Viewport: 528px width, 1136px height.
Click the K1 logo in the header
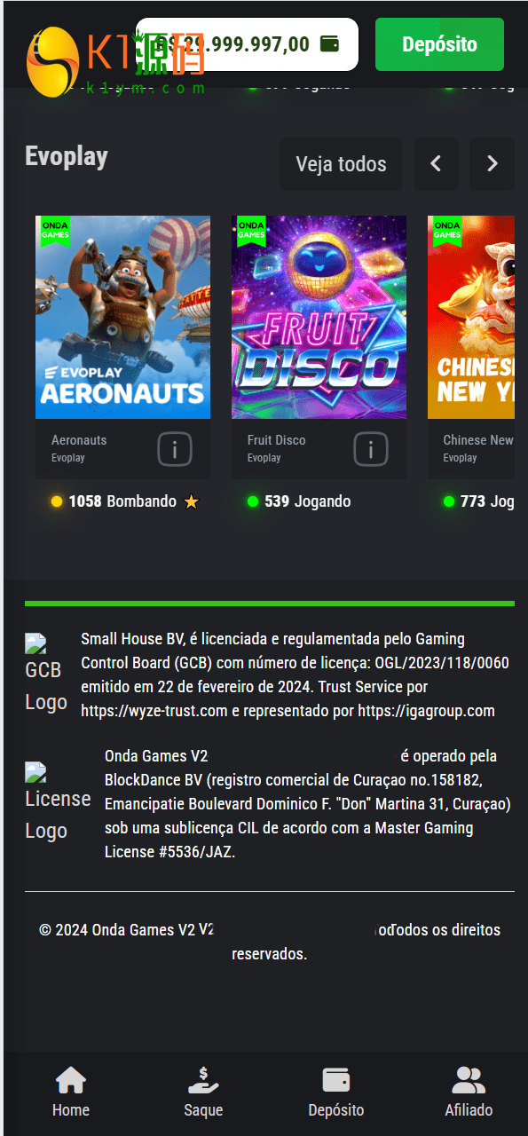click(115, 60)
